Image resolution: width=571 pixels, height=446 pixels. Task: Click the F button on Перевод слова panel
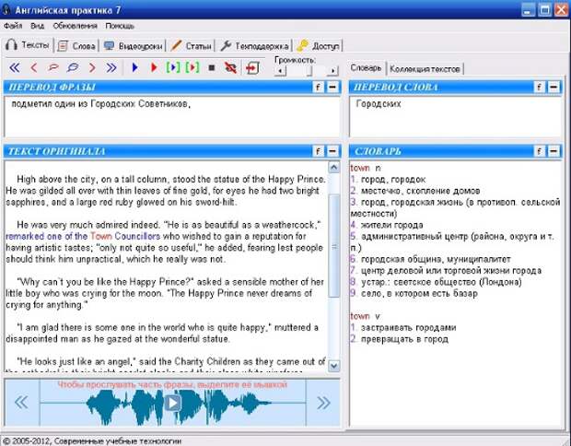(539, 87)
